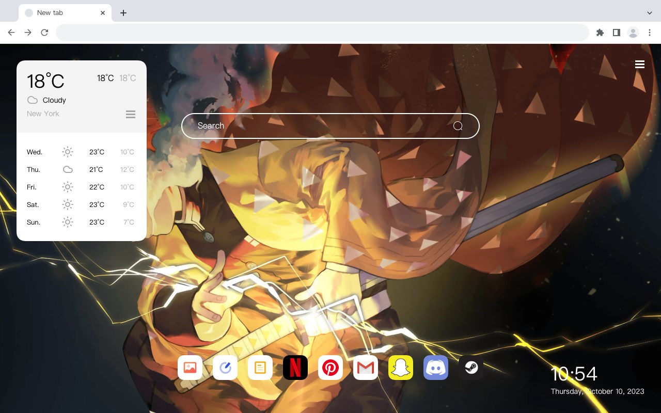Screen dimensions: 661x413
Task: Click the cloud icon next to Cloudy
Action: 33,100
